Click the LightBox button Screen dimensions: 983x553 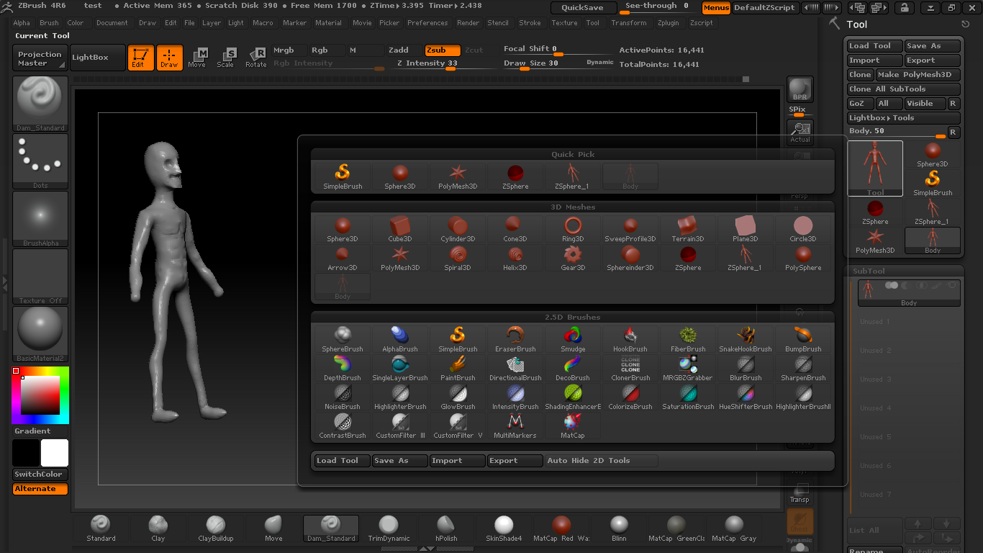[x=98, y=58]
